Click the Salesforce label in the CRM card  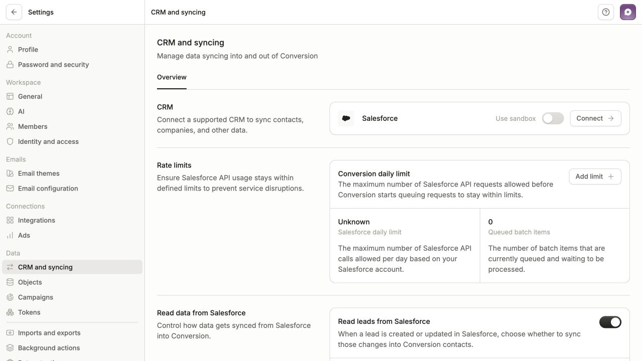380,118
